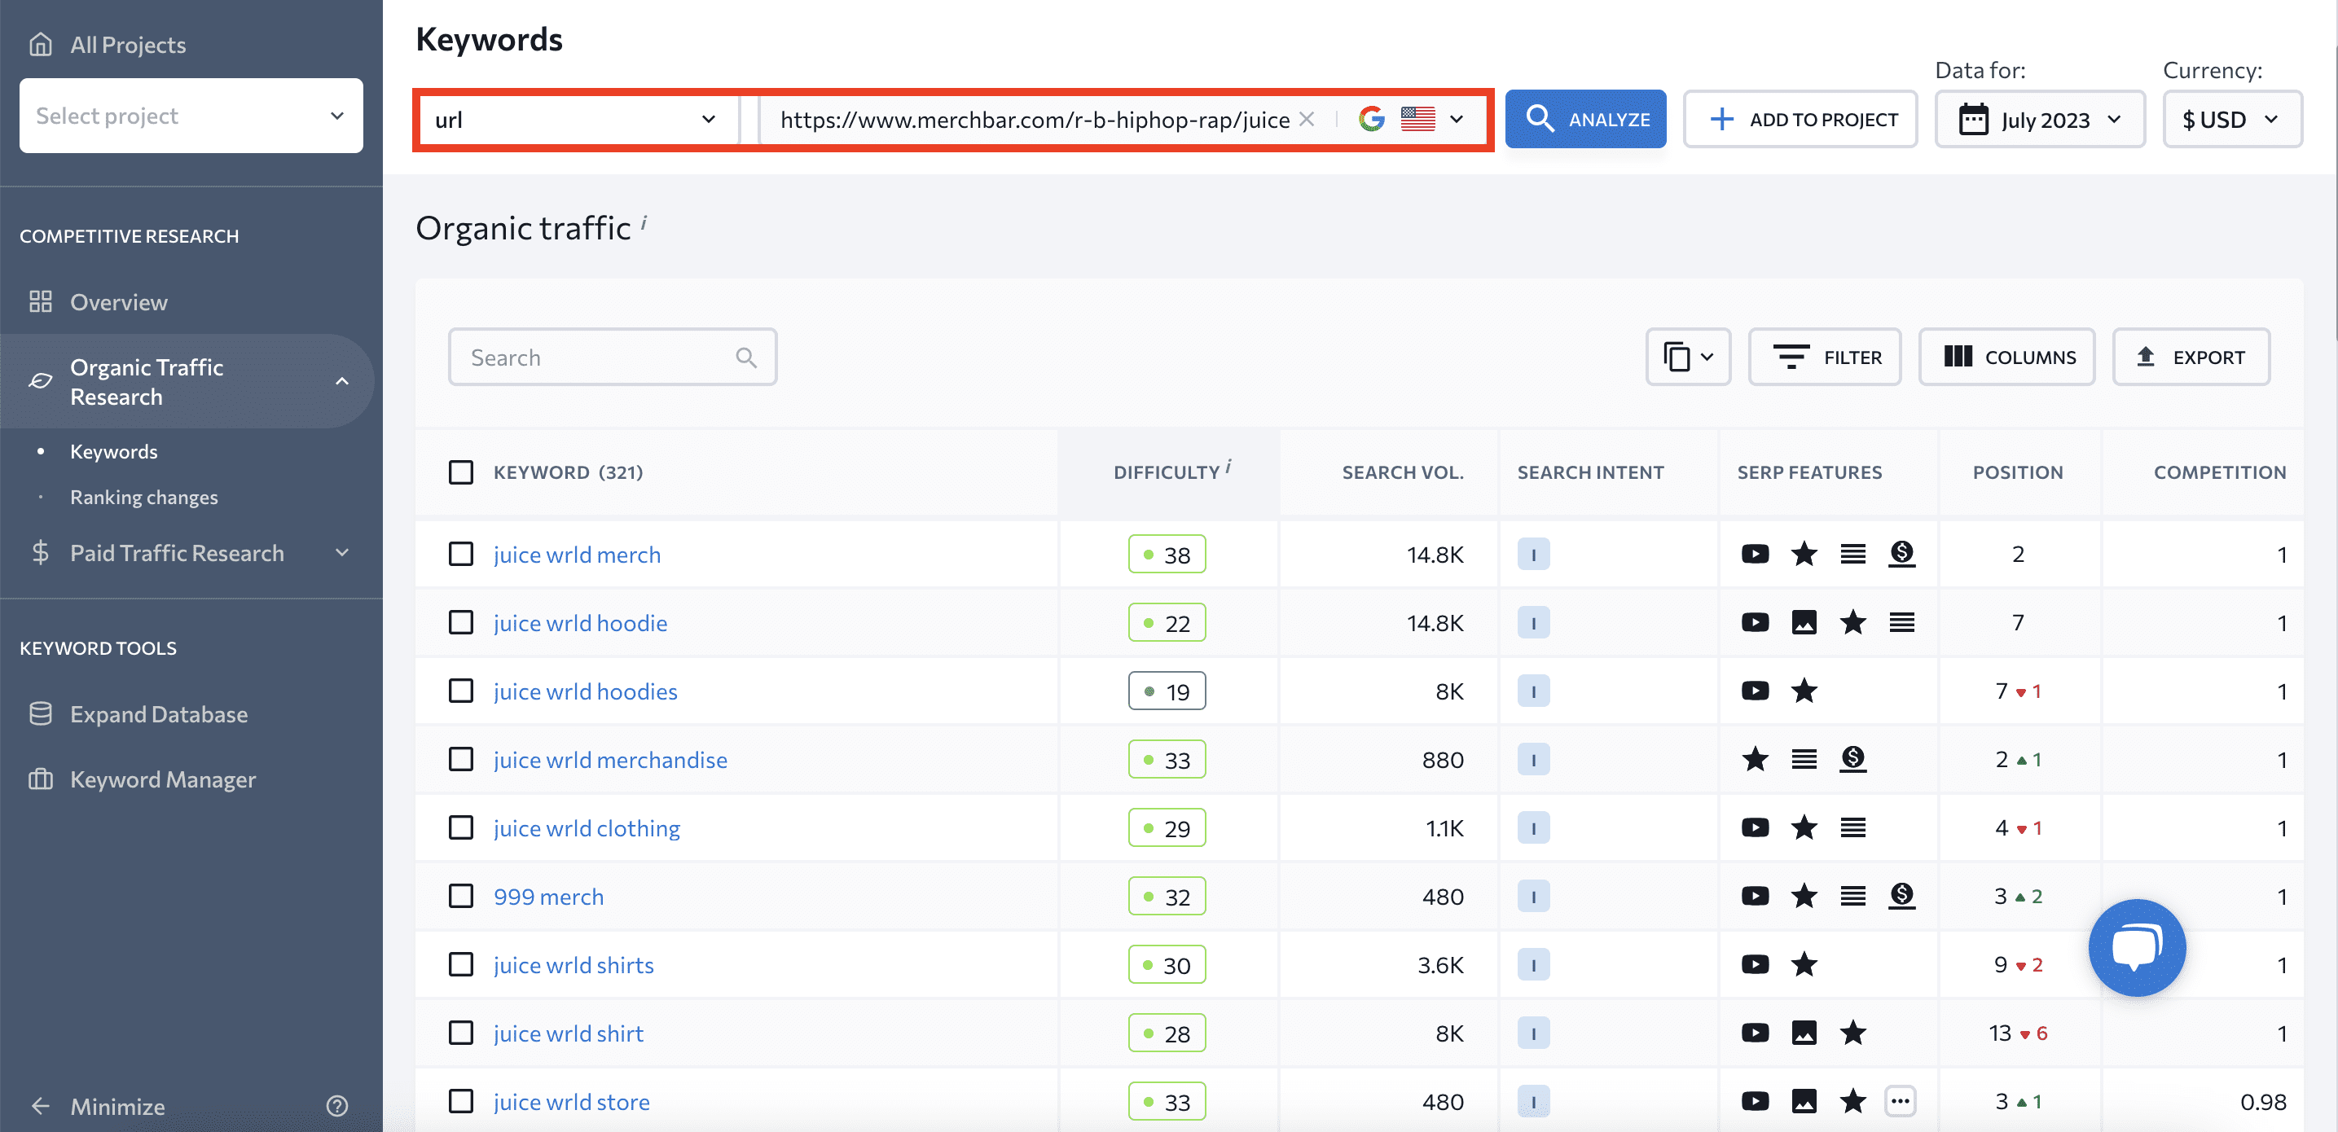Open 999 merch keyword link

pyautogui.click(x=548, y=896)
